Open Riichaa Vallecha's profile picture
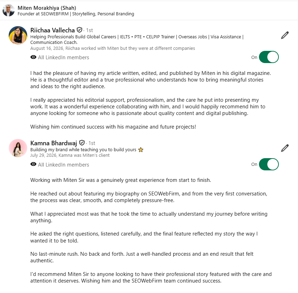 click(x=18, y=35)
